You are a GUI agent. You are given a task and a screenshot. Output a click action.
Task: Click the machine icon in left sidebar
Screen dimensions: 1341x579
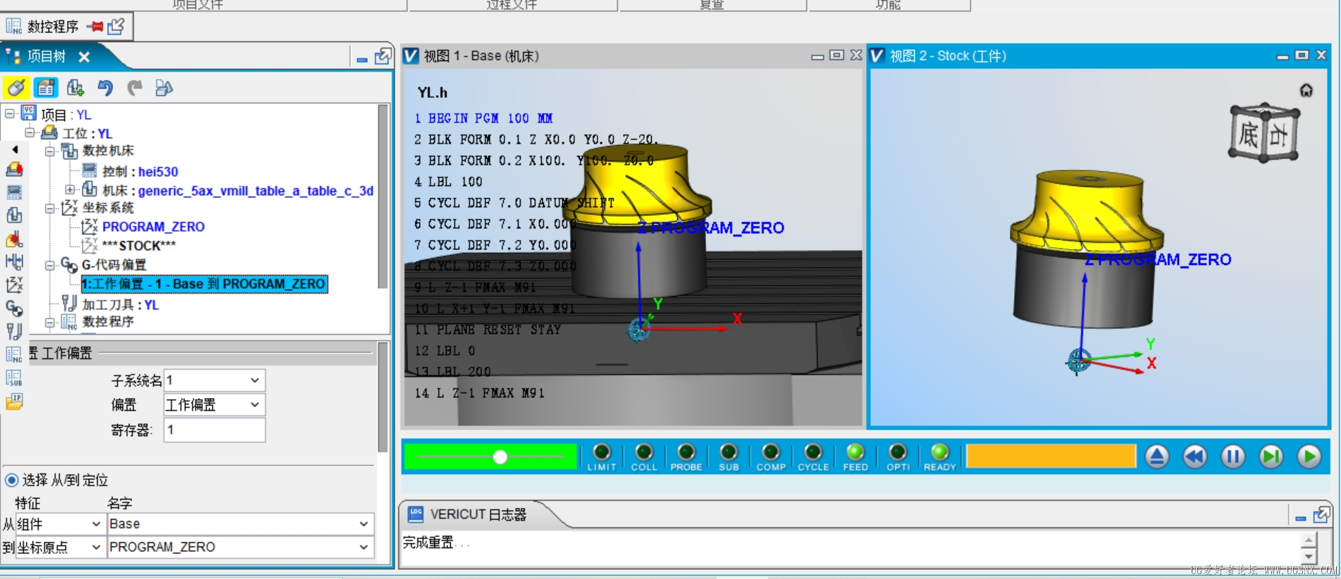click(14, 169)
